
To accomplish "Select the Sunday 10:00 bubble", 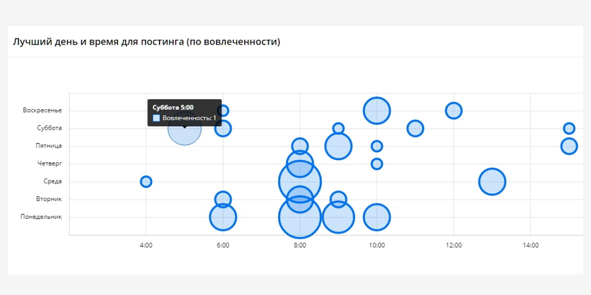I will tap(377, 111).
